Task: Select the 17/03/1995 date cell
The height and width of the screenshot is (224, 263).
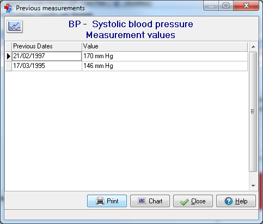Action: (47, 66)
